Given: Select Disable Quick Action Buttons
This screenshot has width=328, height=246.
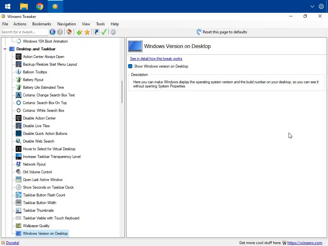Looking at the screenshot, I should pyautogui.click(x=45, y=134).
